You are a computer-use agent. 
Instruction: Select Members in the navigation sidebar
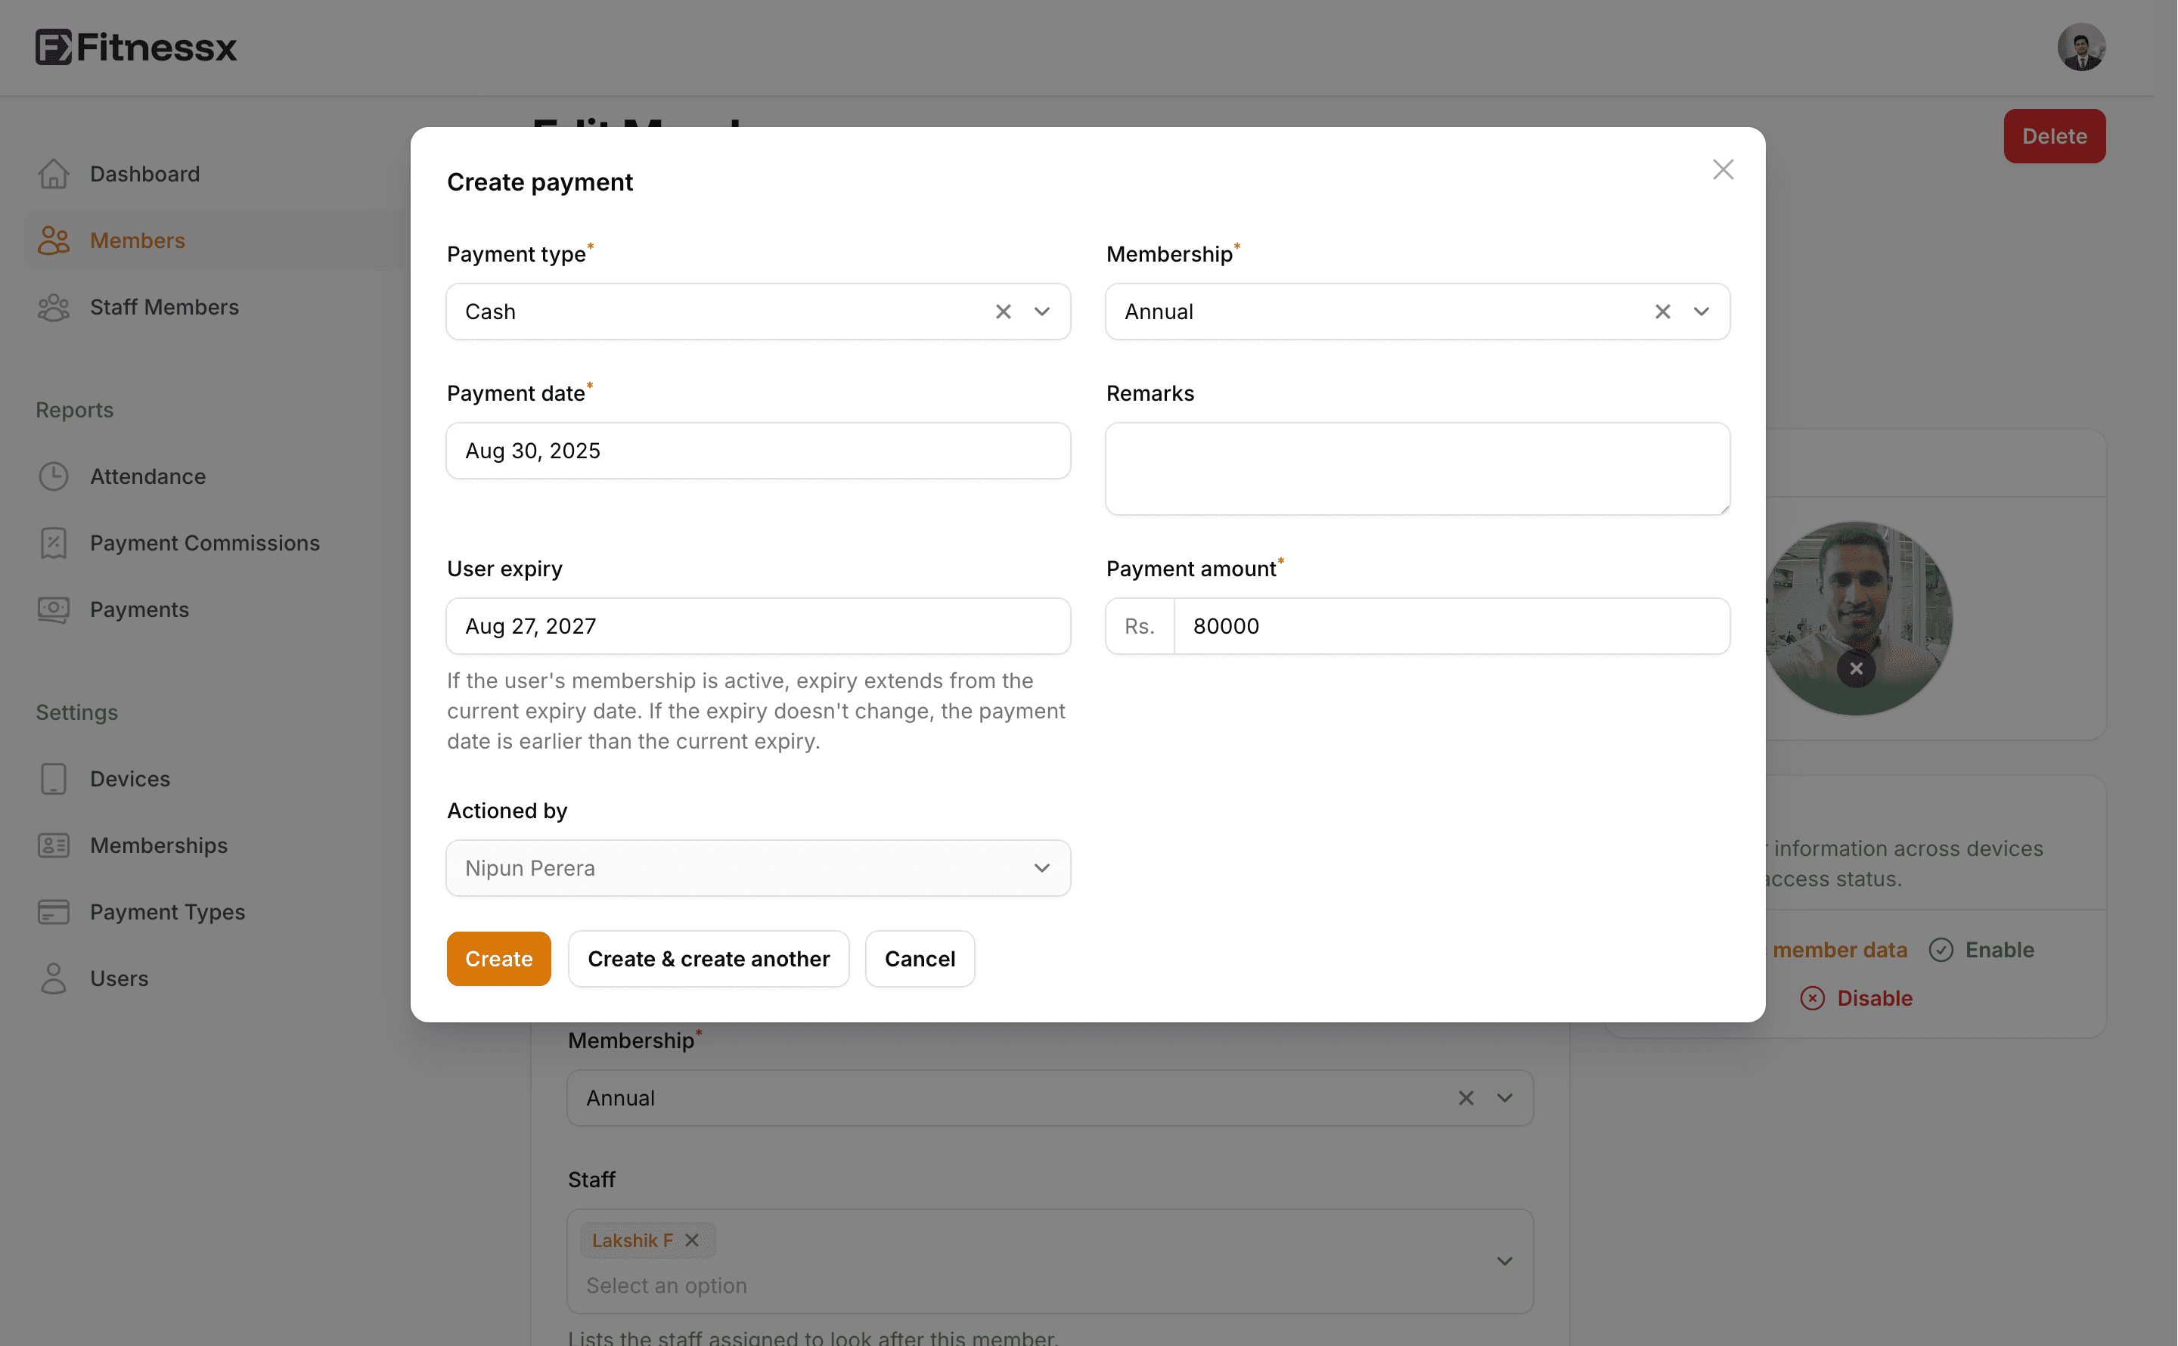coord(138,240)
